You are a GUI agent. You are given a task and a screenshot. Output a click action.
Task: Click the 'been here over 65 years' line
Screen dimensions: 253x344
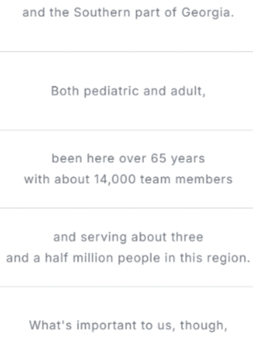[128, 158]
